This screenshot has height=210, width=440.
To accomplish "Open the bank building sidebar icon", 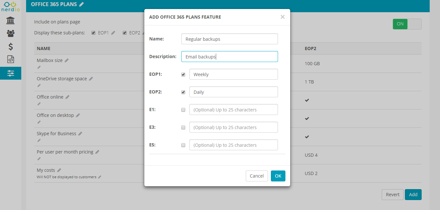I will [x=11, y=21].
